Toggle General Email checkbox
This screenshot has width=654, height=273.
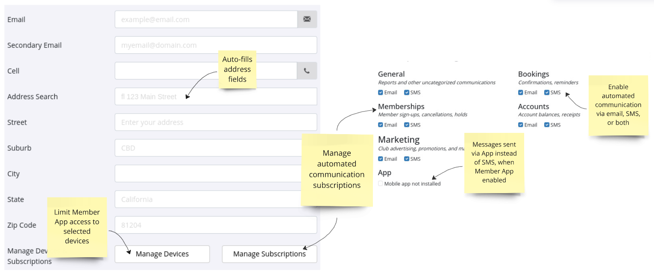click(x=381, y=92)
